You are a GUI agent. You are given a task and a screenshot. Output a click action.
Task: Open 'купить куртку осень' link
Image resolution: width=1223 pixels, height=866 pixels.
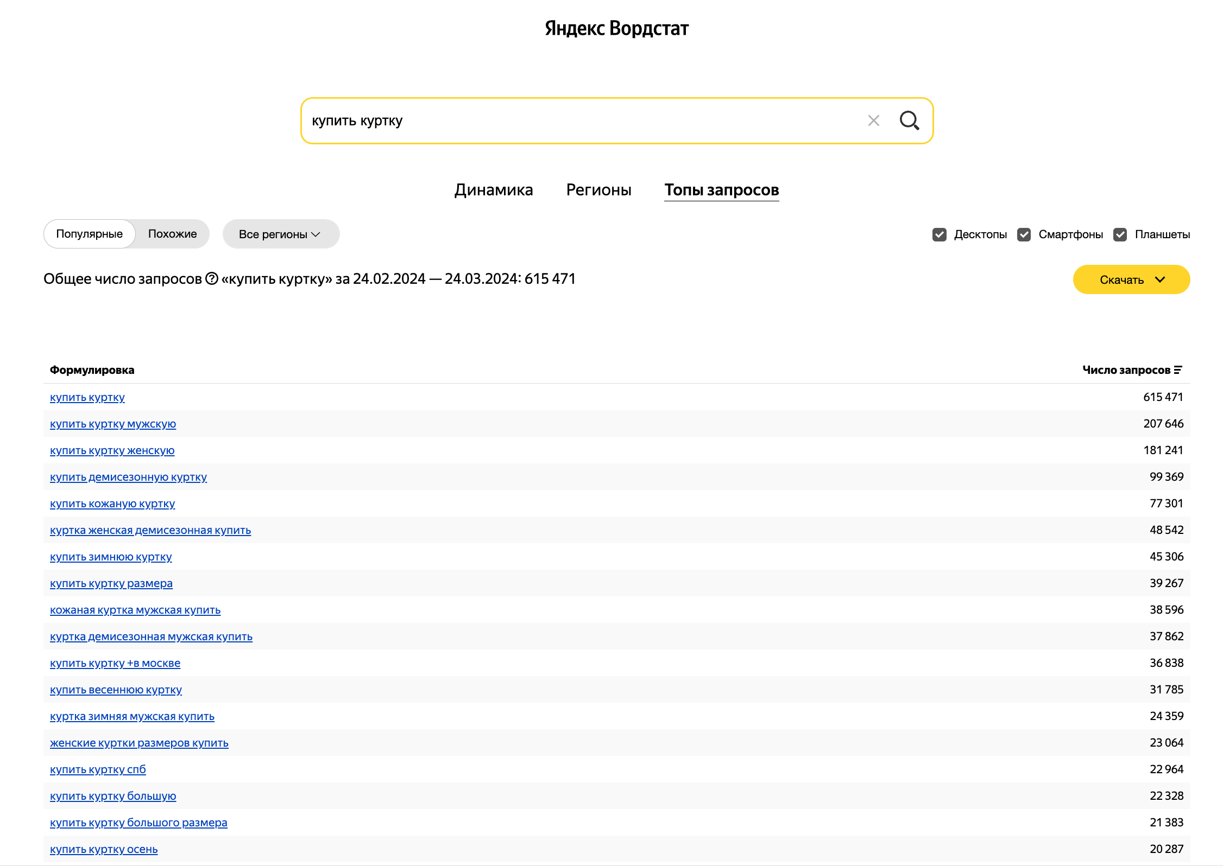tap(104, 849)
